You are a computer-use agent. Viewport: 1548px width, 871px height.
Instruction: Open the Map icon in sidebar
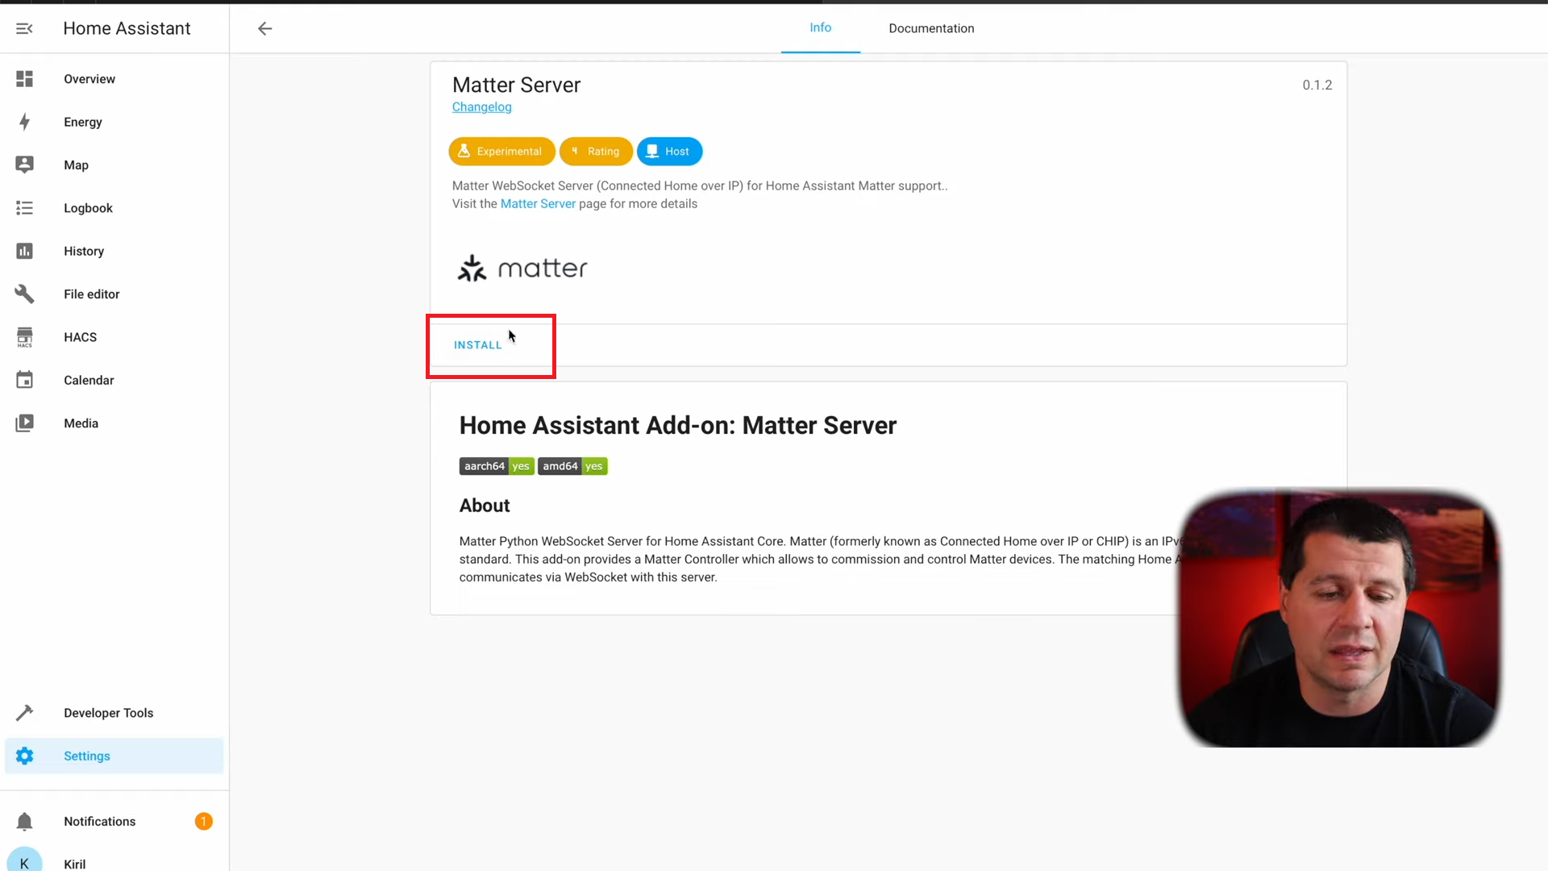[26, 165]
